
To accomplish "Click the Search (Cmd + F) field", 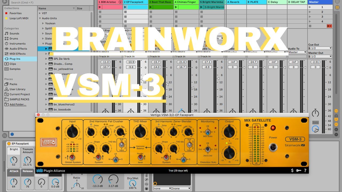I will pos(51,2).
